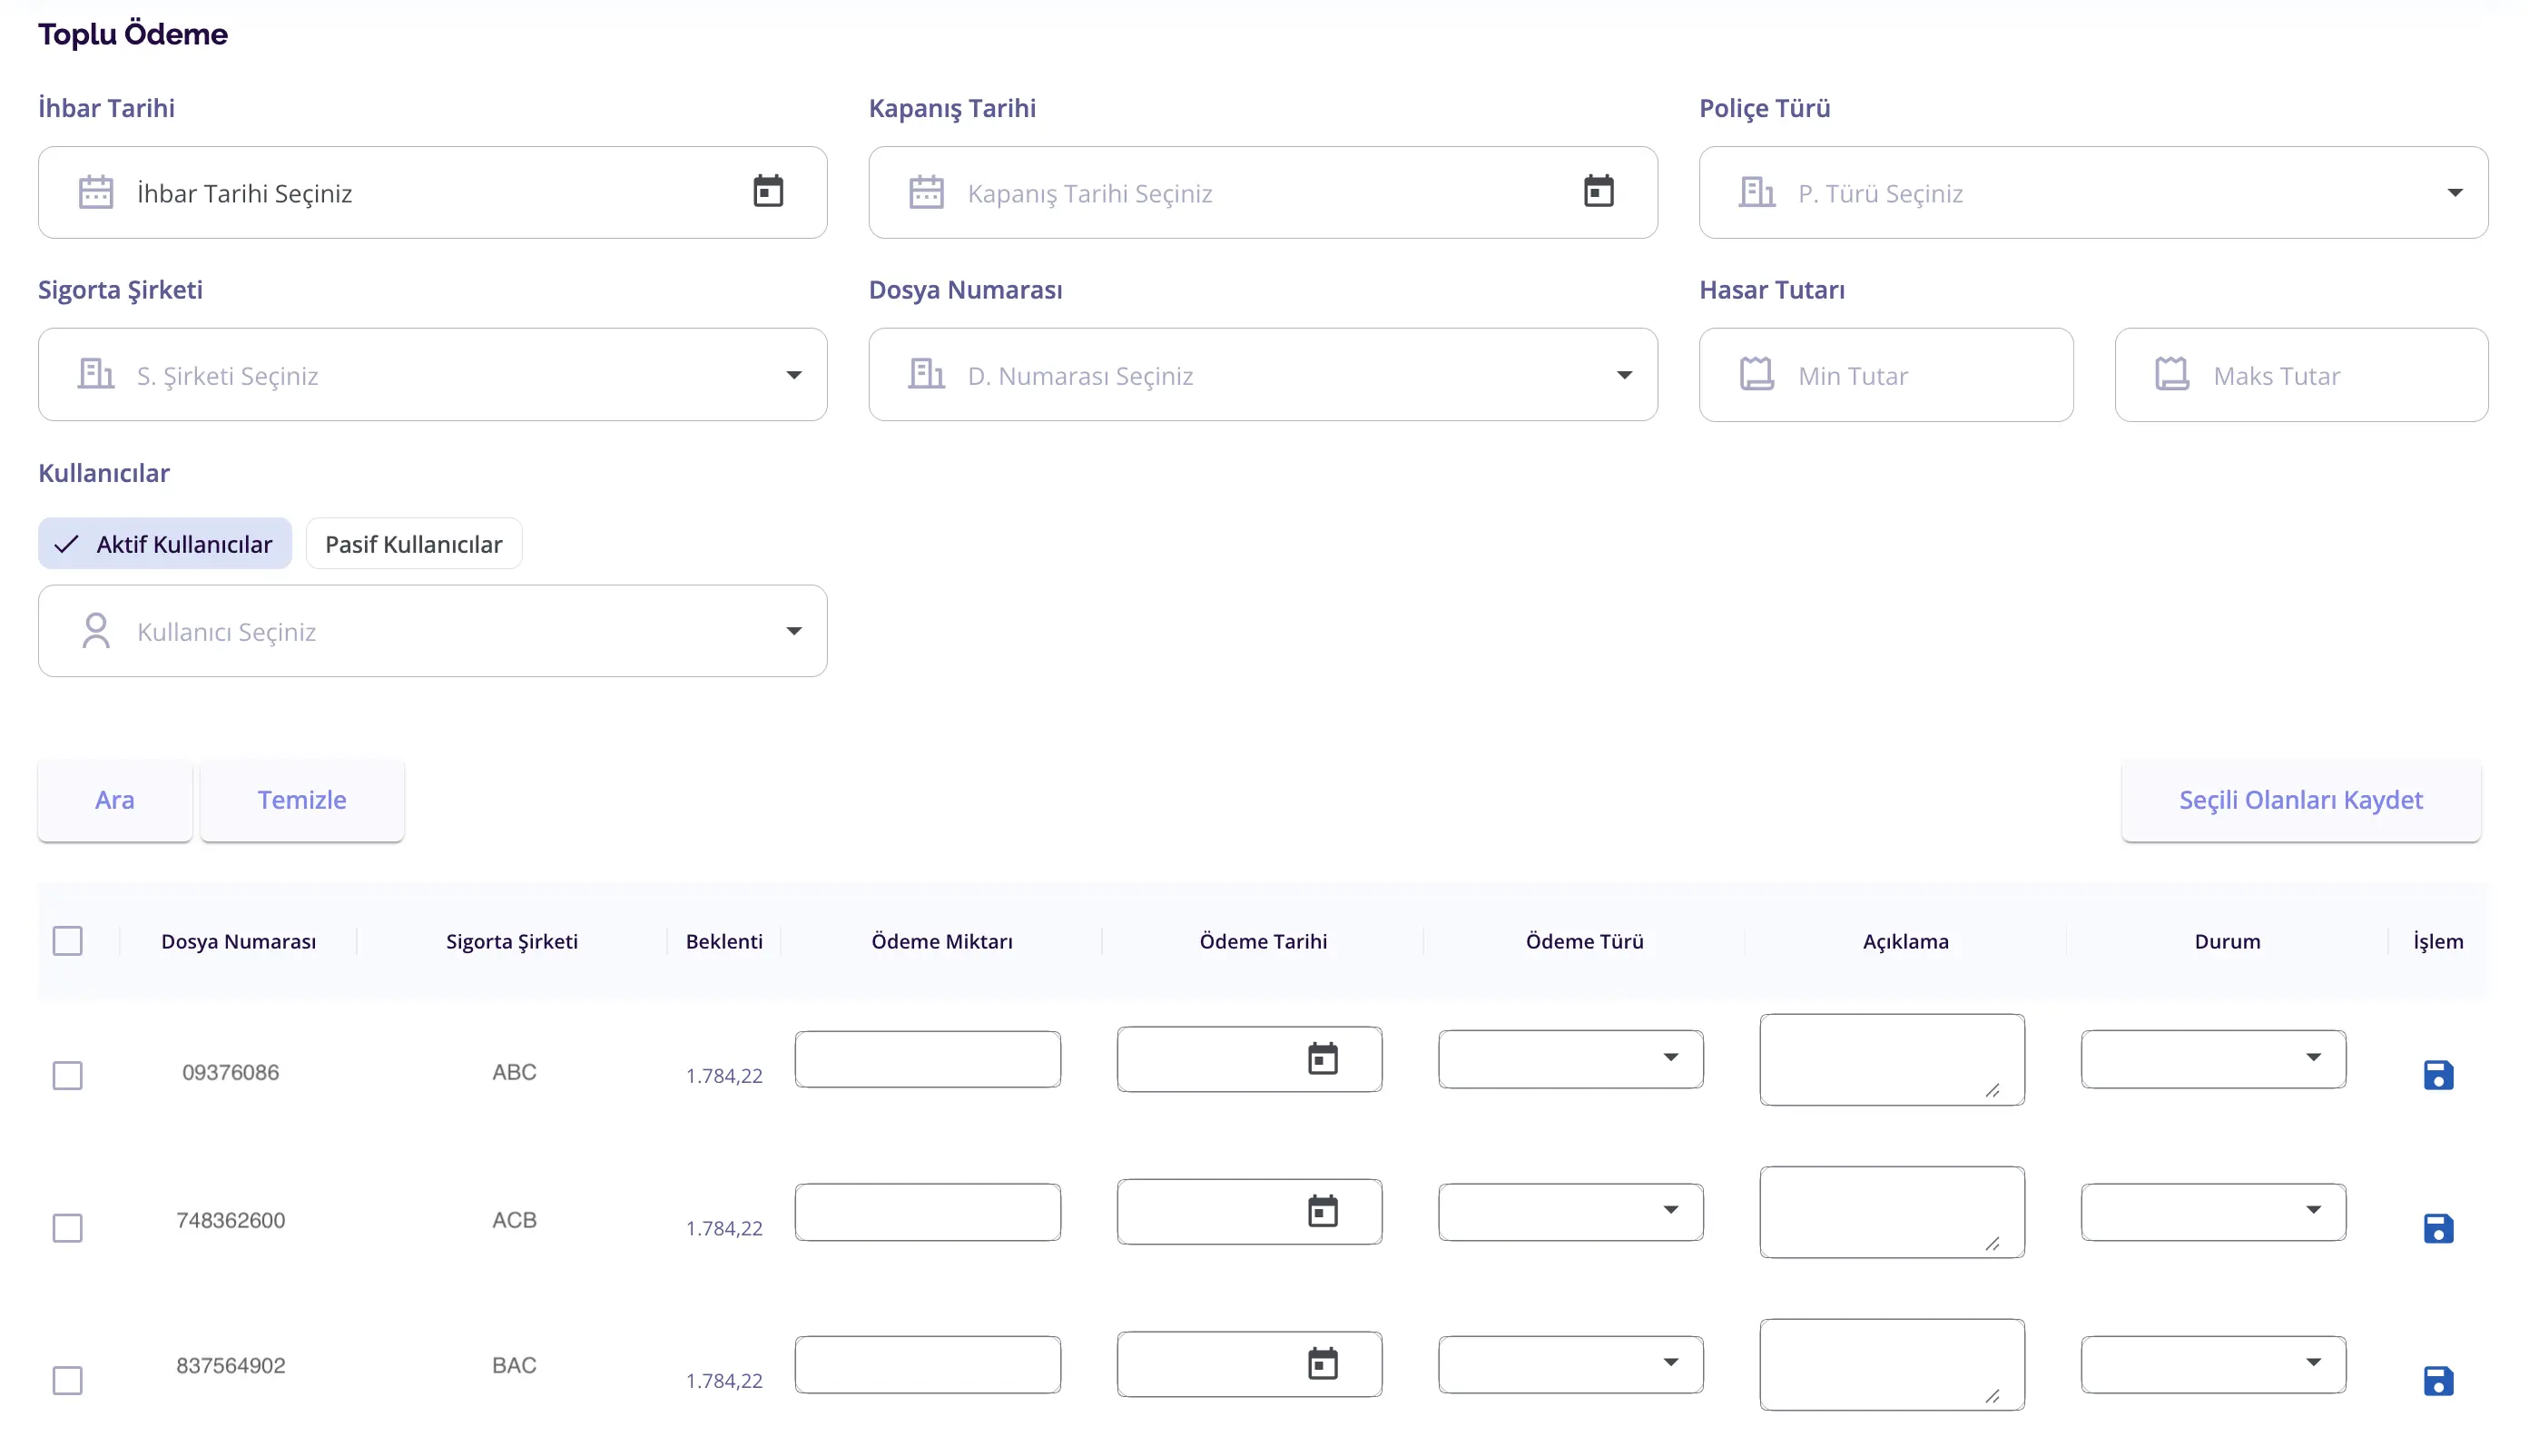Image resolution: width=2529 pixels, height=1456 pixels.
Task: Click the building icon in D. Numarası Seçiniz field
Action: pos(926,374)
